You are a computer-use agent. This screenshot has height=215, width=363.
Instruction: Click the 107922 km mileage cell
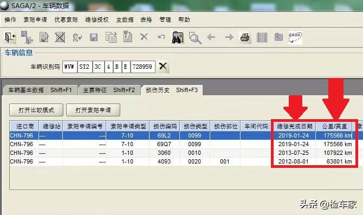(x=334, y=153)
